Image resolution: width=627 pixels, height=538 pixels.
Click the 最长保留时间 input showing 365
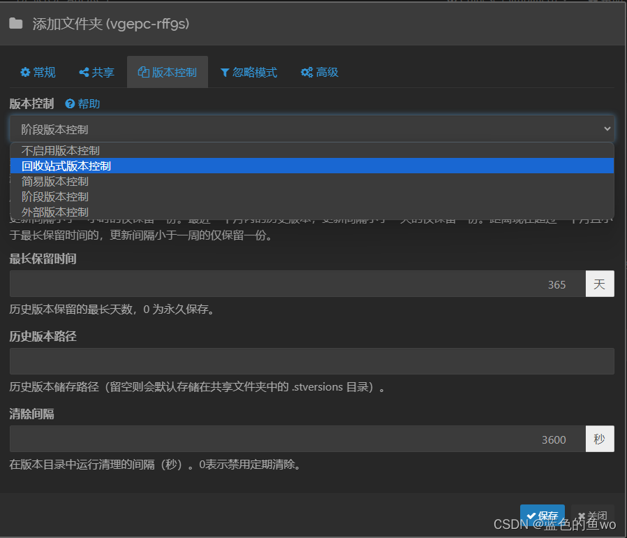pyautogui.click(x=297, y=284)
